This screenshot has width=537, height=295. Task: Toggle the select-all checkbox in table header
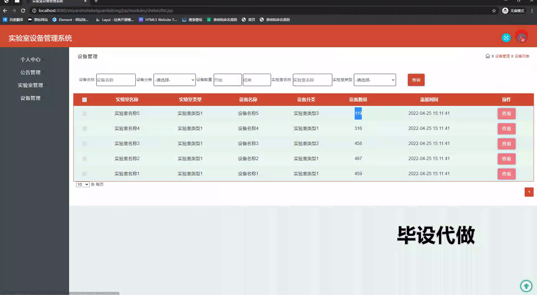[84, 100]
